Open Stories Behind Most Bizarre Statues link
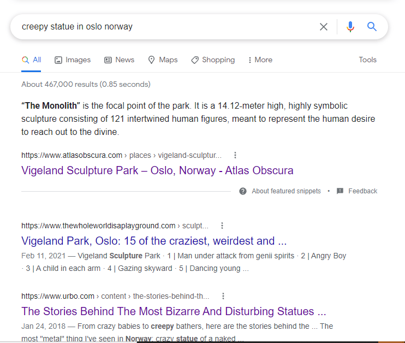 click(174, 311)
